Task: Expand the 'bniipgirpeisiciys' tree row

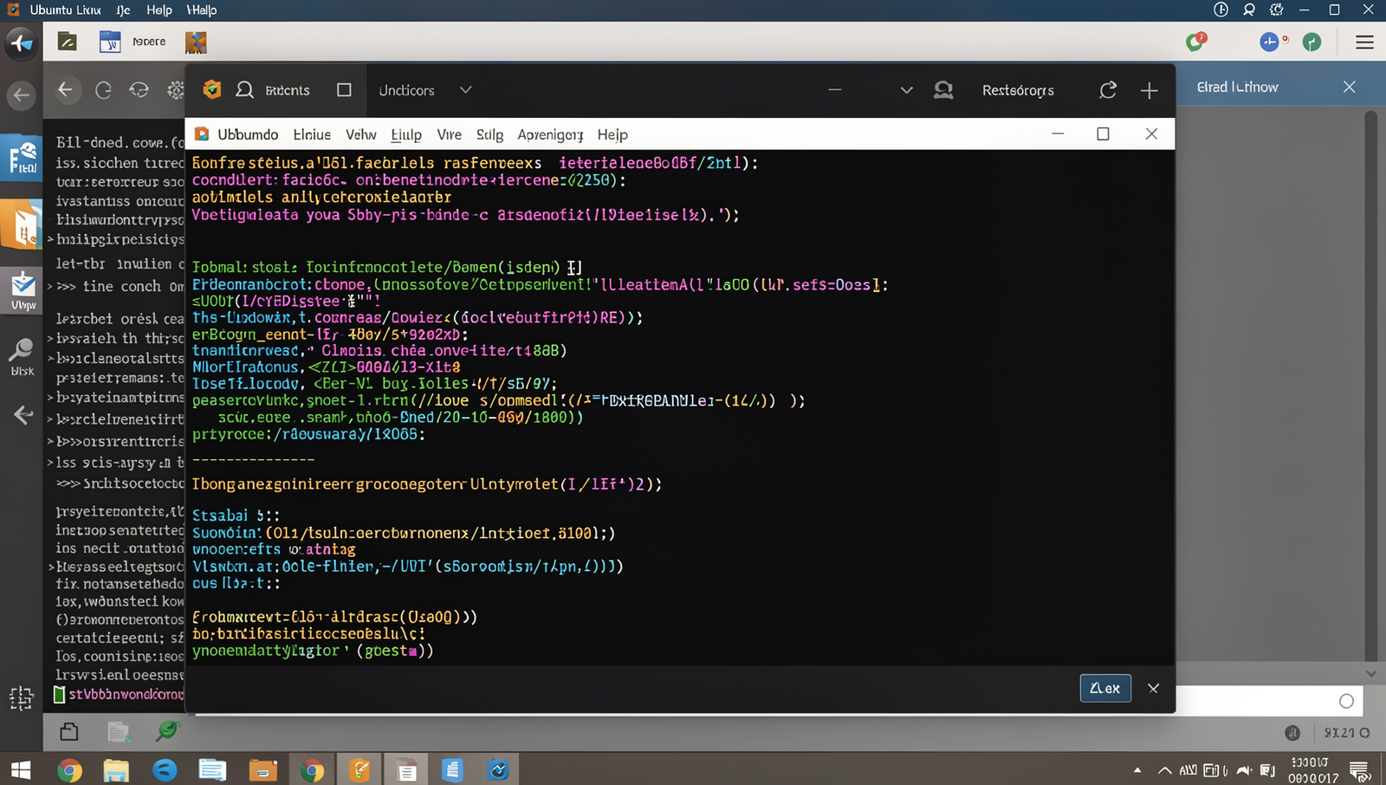Action: pyautogui.click(x=50, y=239)
